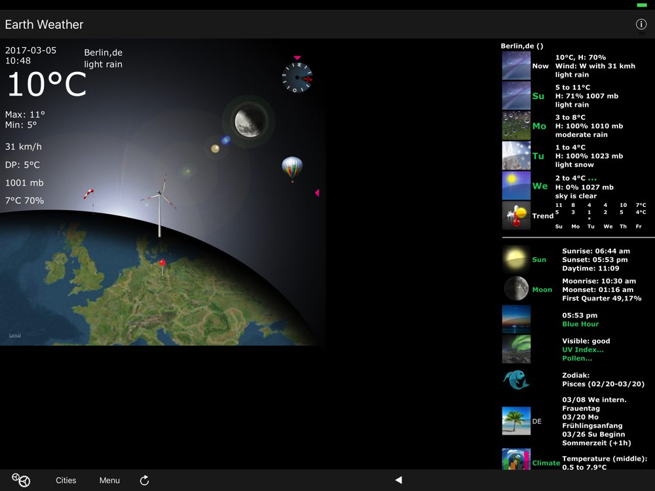Click the red map pin on Berlin

[x=162, y=264]
